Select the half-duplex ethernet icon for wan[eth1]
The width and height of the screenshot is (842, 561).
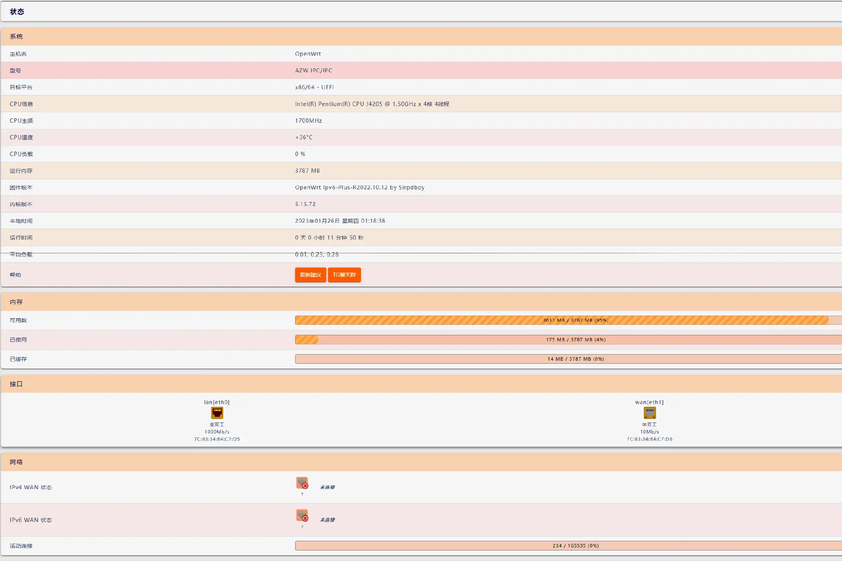(649, 412)
